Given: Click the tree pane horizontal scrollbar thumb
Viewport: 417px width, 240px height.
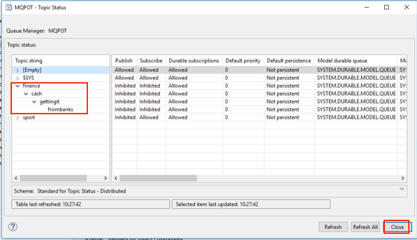Looking at the screenshot, I should click(x=53, y=178).
